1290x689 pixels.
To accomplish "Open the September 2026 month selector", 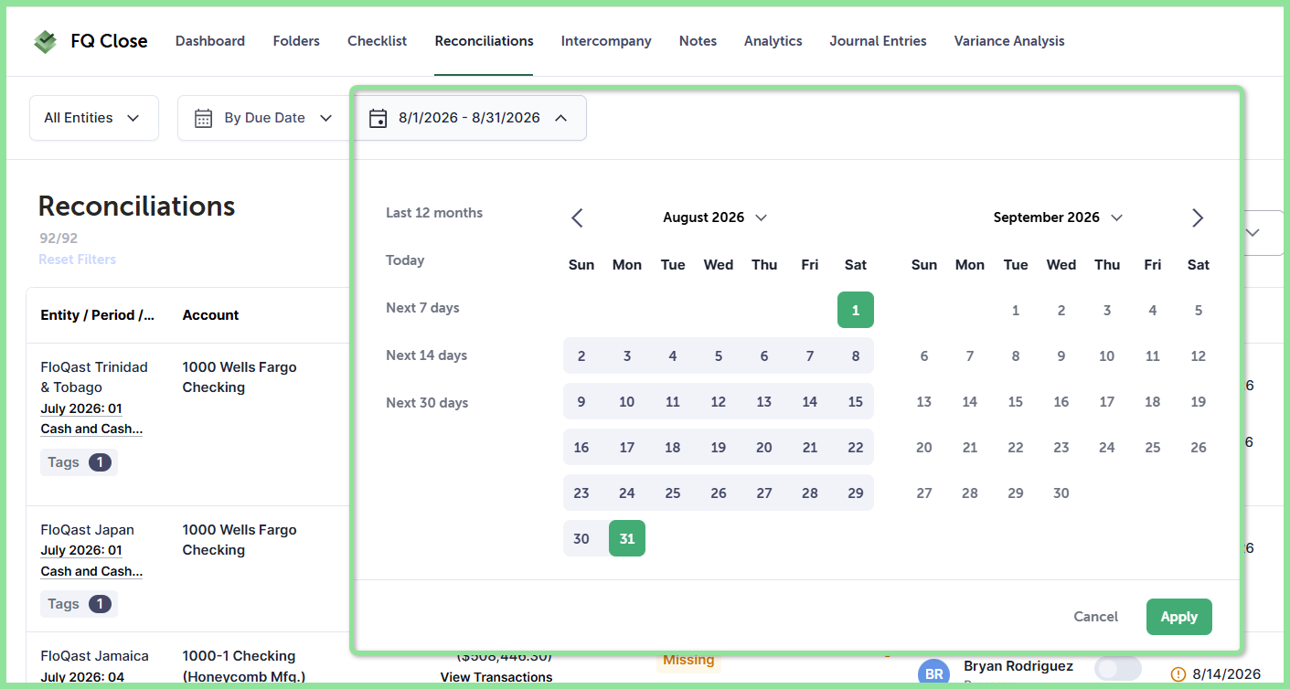I will [1058, 217].
